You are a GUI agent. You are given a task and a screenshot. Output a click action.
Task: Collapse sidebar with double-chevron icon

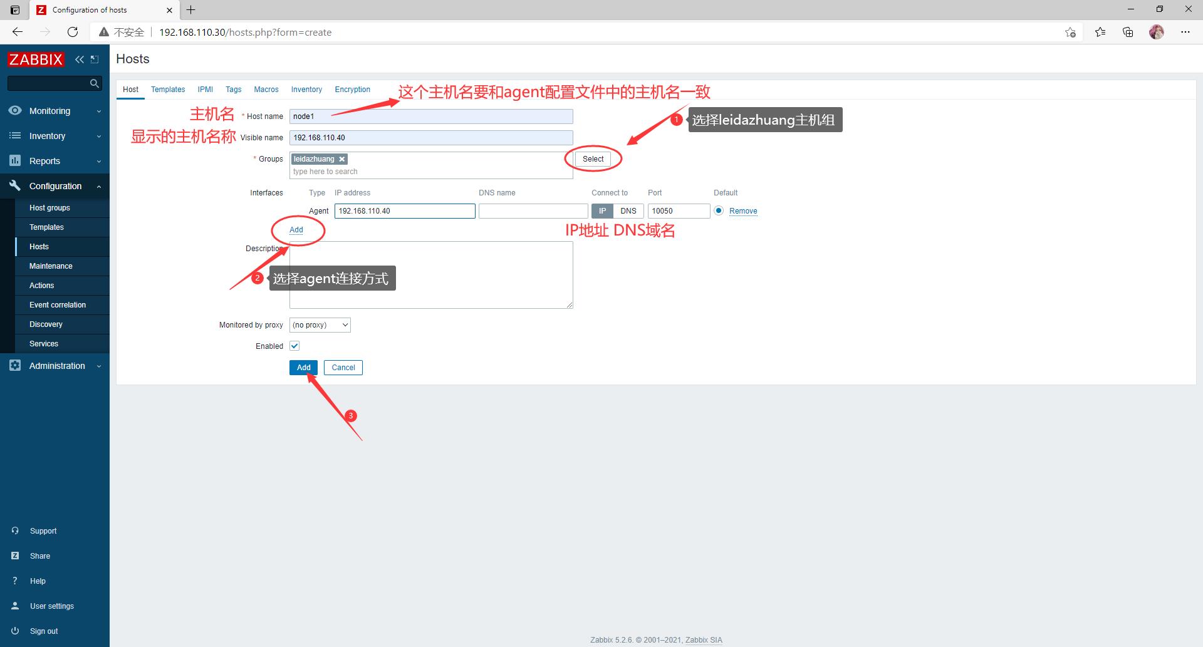click(x=79, y=60)
